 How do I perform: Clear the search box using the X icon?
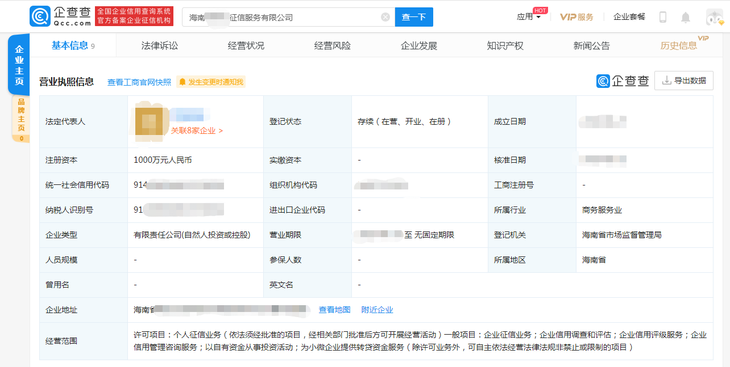pos(385,17)
